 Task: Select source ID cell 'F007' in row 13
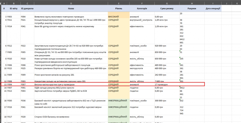[27, 85]
